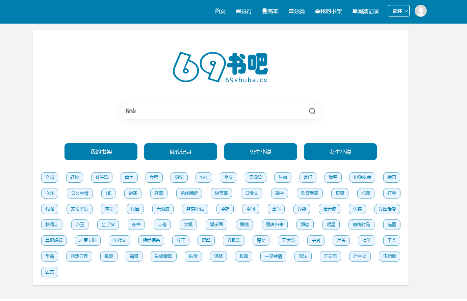Open the 女生小说 button
Image resolution: width=467 pixels, height=301 pixels.
[x=340, y=152]
